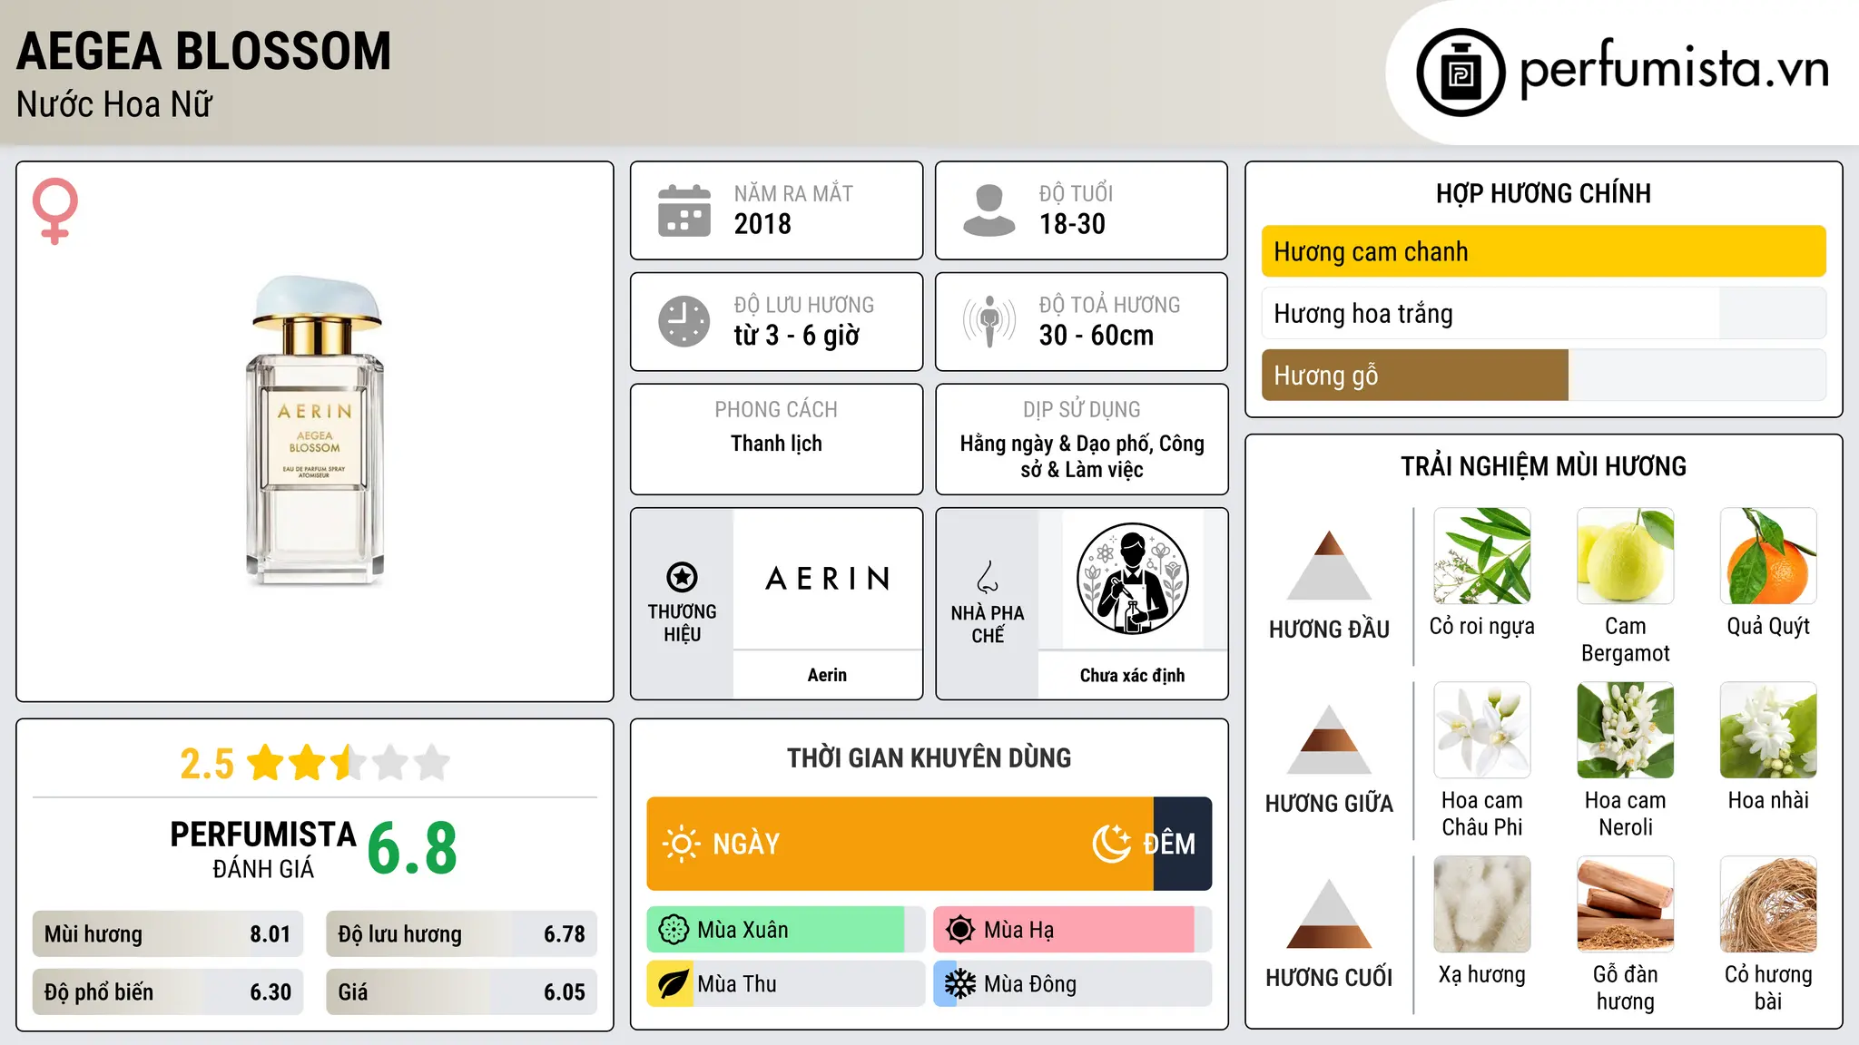The image size is (1859, 1045).
Task: Click the last grey rating star
Action: tap(432, 763)
